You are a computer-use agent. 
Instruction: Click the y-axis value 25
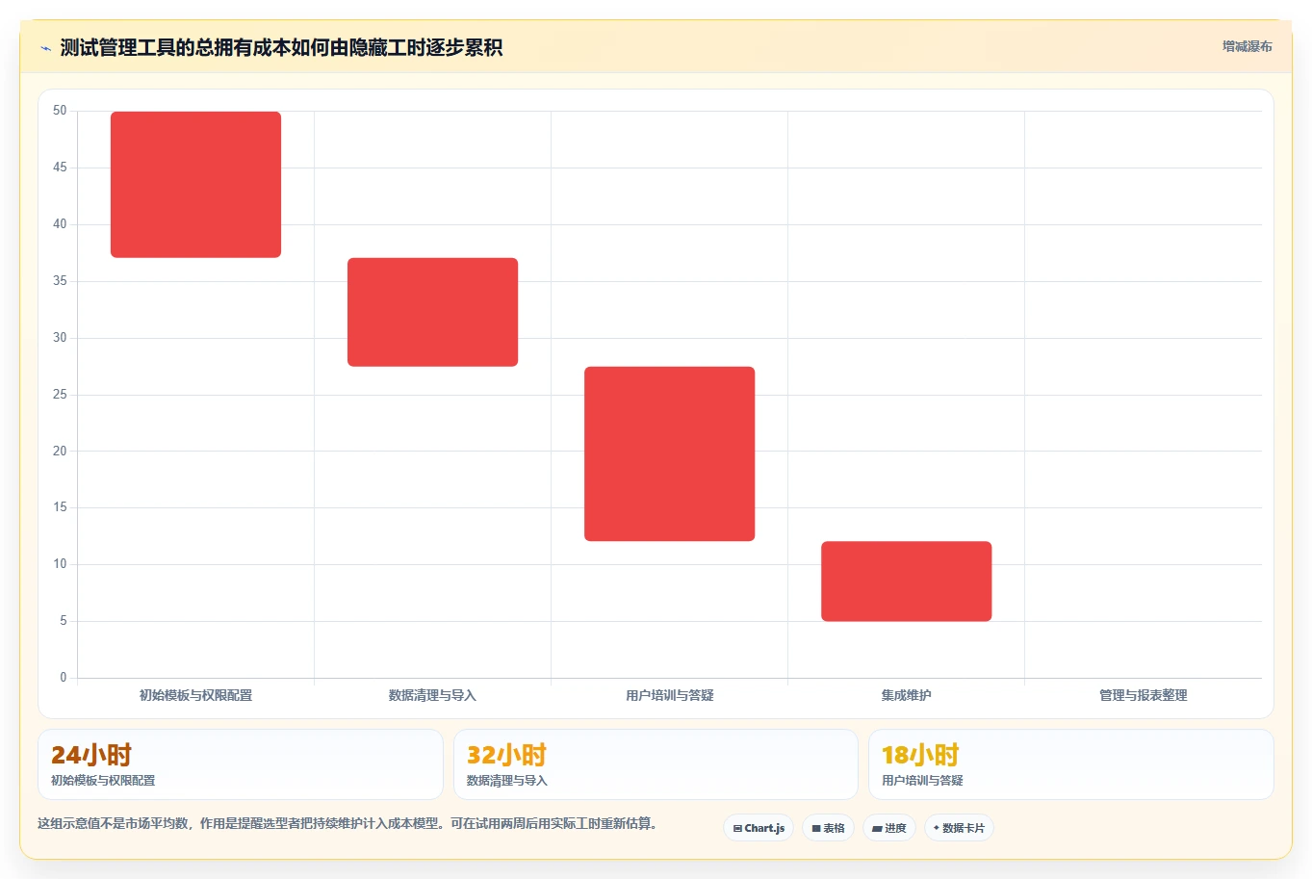pyautogui.click(x=60, y=394)
